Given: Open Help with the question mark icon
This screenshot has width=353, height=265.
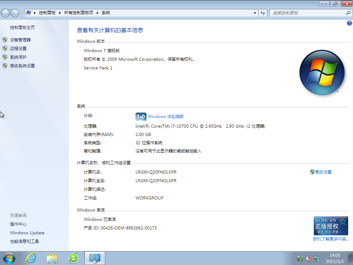Looking at the screenshot, I should click(349, 23).
